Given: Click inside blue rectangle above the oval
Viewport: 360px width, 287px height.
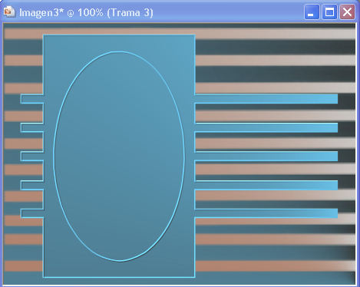Looking at the screenshot, I should click(119, 43).
